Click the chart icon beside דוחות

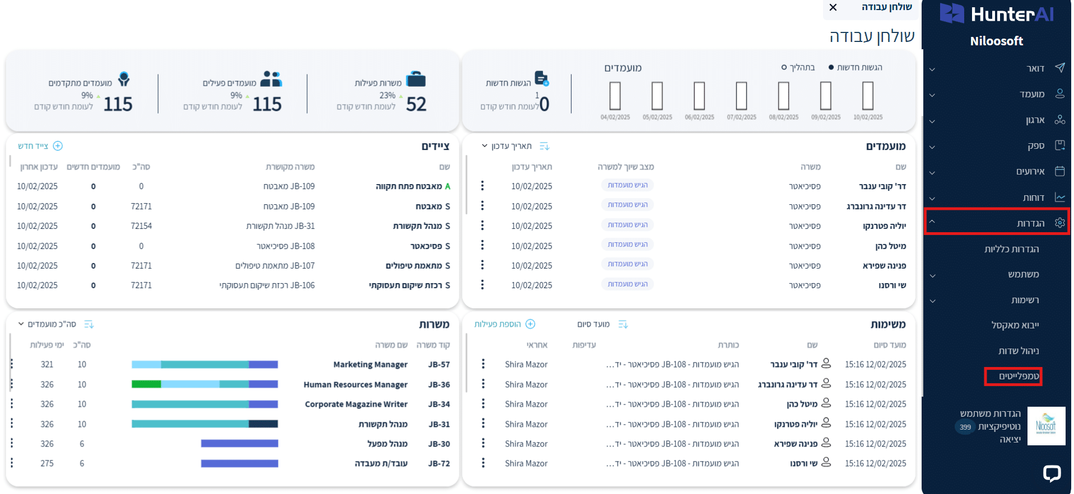[x=1059, y=197]
